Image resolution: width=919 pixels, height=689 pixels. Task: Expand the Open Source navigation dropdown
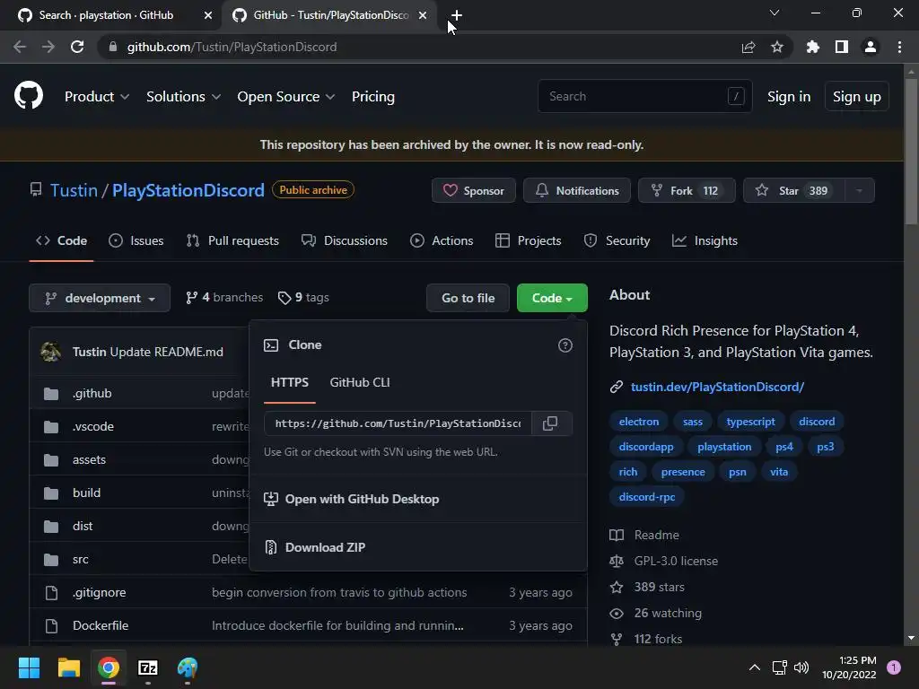point(286,97)
